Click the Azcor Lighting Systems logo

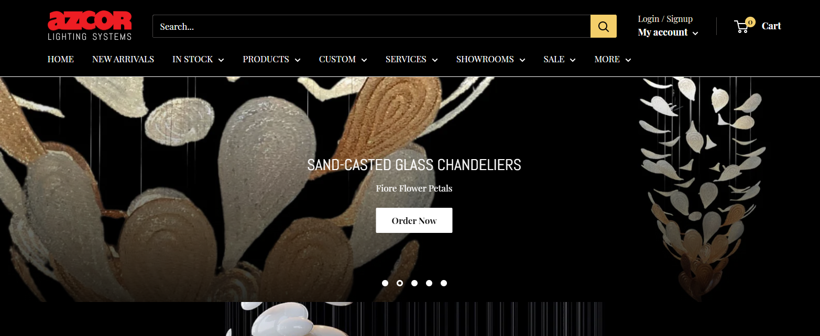point(90,26)
